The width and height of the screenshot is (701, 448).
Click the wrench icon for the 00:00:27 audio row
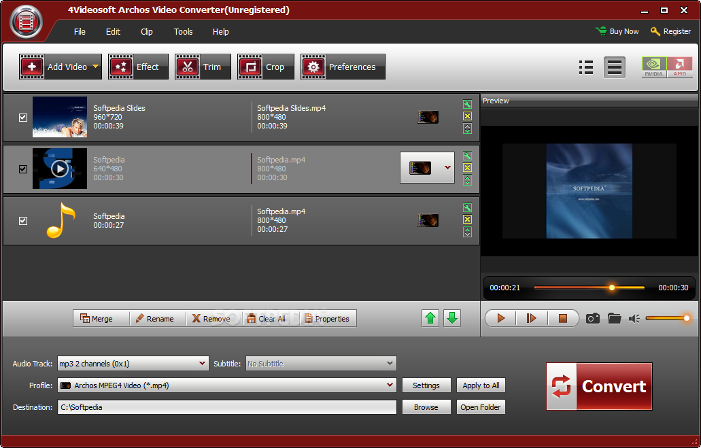coord(467,207)
